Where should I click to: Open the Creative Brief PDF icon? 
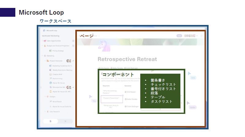click(51, 74)
